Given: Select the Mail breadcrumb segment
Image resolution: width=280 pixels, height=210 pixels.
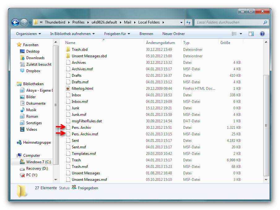Looking at the screenshot, I should 127,22.
